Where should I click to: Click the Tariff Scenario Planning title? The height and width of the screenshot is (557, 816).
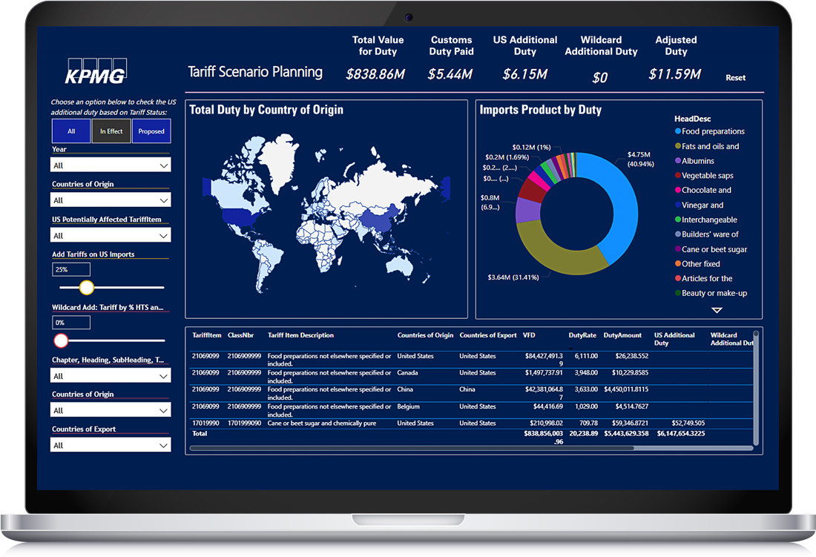pyautogui.click(x=255, y=72)
